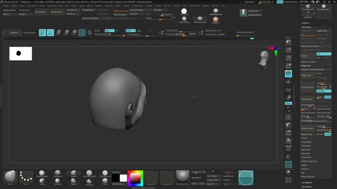337x189 pixels.
Task: Toggle the Transp transparency icon
Action: click(288, 156)
